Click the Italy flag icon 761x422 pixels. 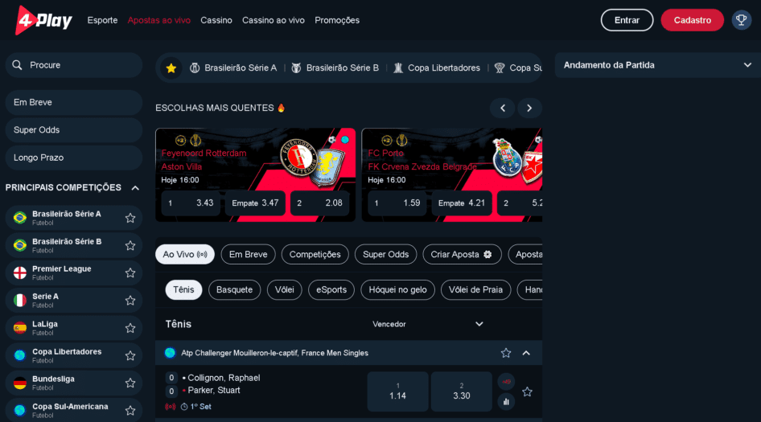(20, 301)
